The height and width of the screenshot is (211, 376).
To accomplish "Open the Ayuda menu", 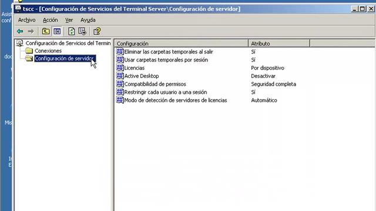I will pos(88,20).
